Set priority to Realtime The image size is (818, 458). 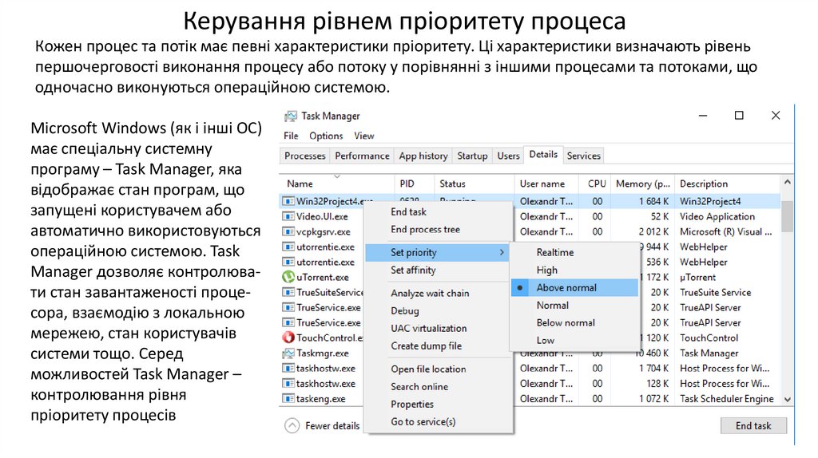click(x=574, y=252)
